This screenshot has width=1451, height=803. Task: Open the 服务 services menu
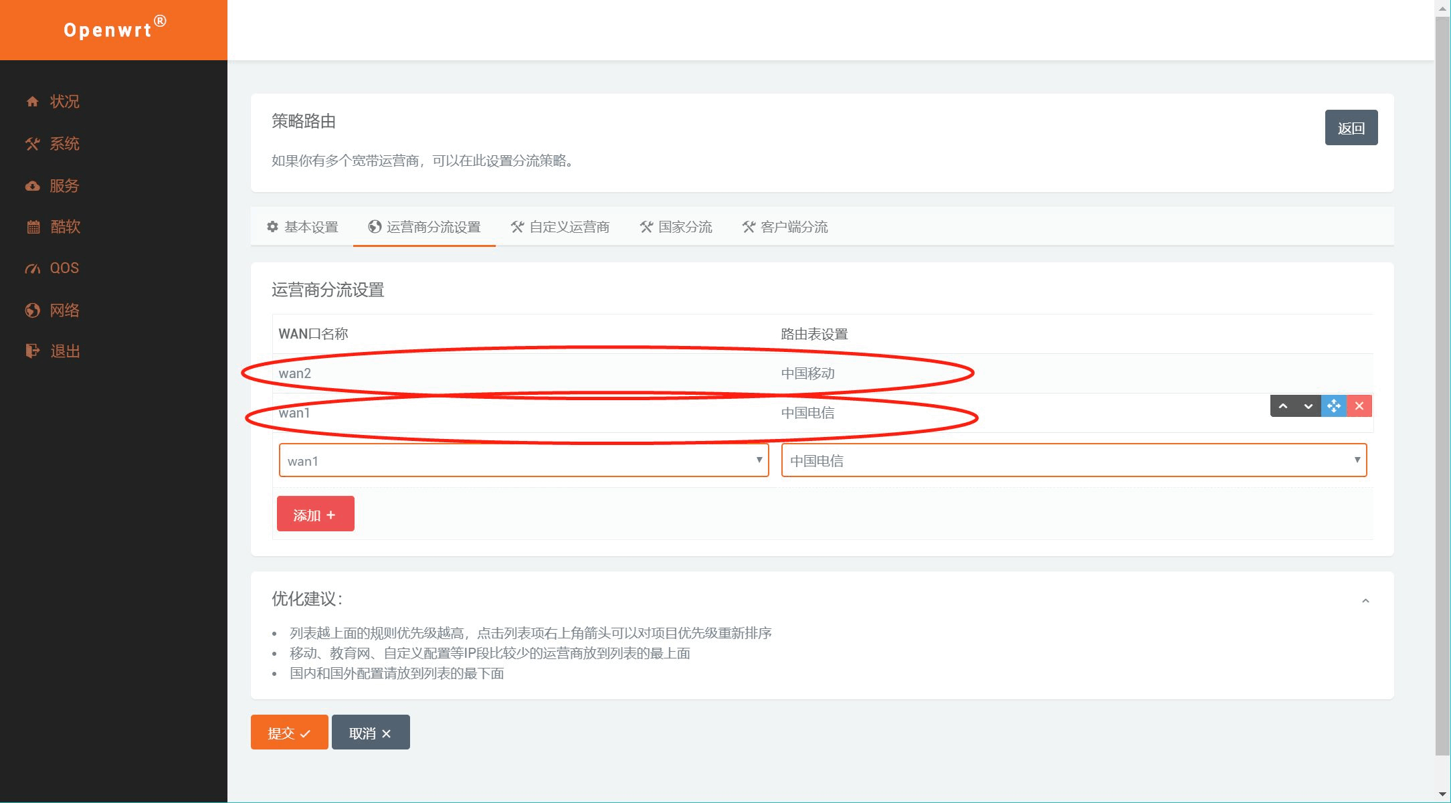coord(64,186)
